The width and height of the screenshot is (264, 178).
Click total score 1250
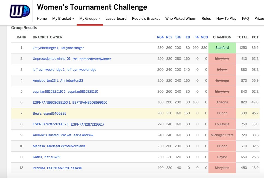click(243, 48)
